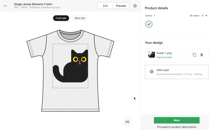
Task: Click the Asset 1.png cat thumbnail
Action: [x=152, y=55]
